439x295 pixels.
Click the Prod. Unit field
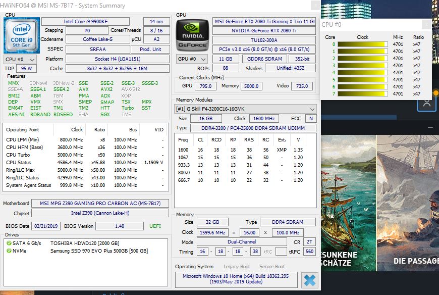pos(150,50)
